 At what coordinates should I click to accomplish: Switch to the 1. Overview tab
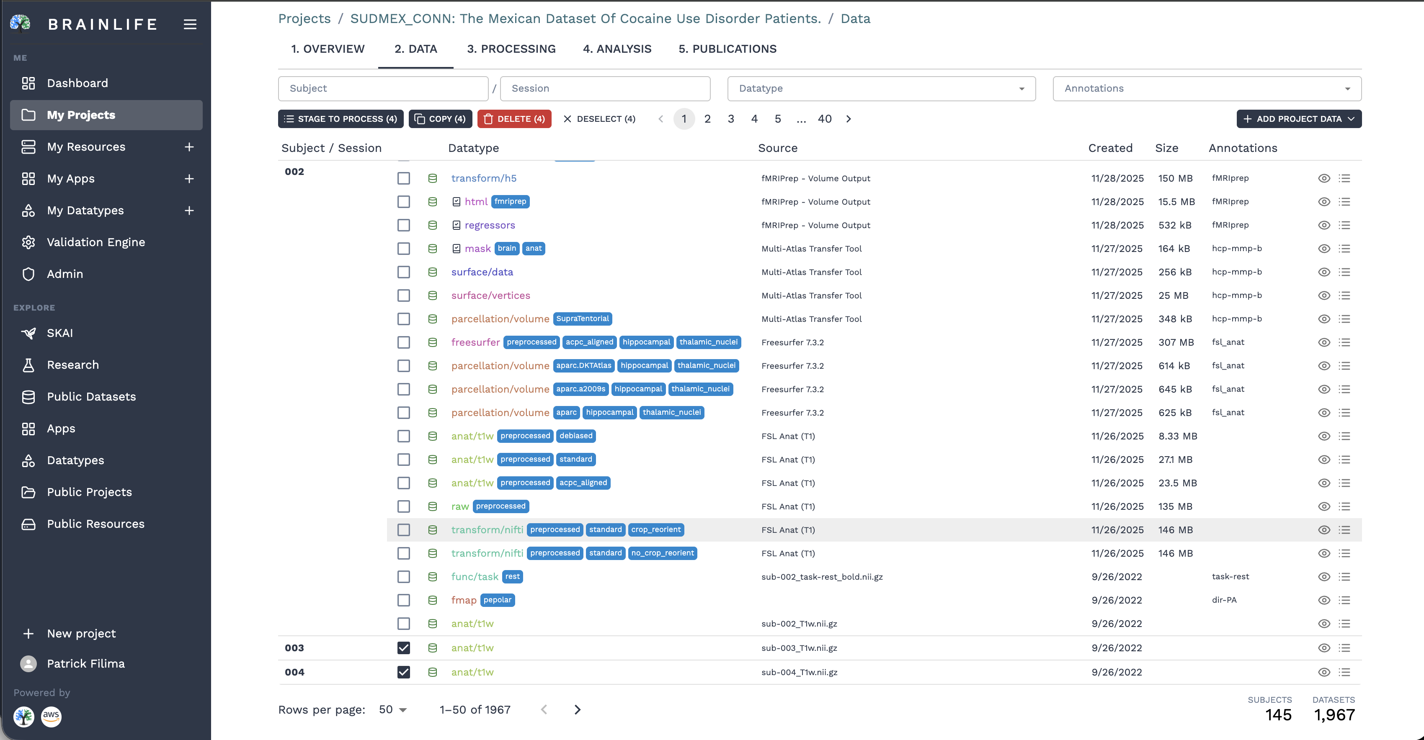328,49
